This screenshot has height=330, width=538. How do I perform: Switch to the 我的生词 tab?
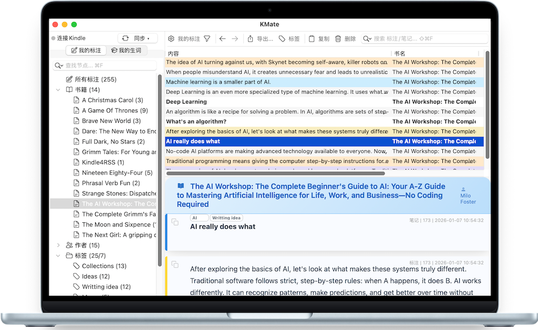tap(126, 50)
